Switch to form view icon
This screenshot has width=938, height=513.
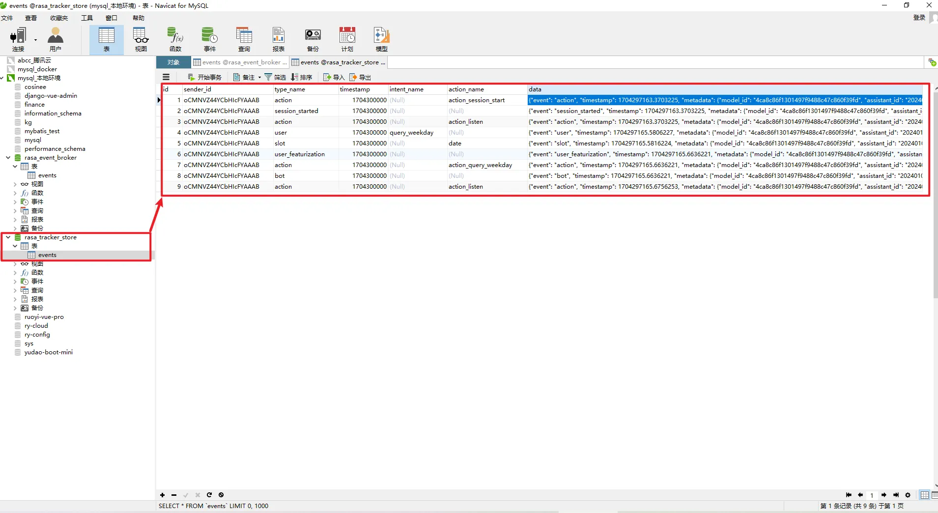point(935,495)
